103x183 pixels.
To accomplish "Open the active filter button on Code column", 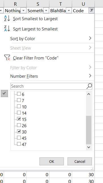I will (91, 11).
